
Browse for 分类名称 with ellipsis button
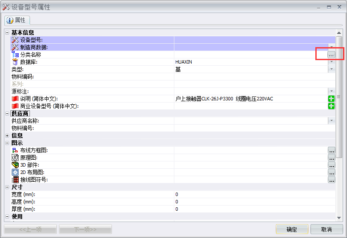pyautogui.click(x=331, y=55)
